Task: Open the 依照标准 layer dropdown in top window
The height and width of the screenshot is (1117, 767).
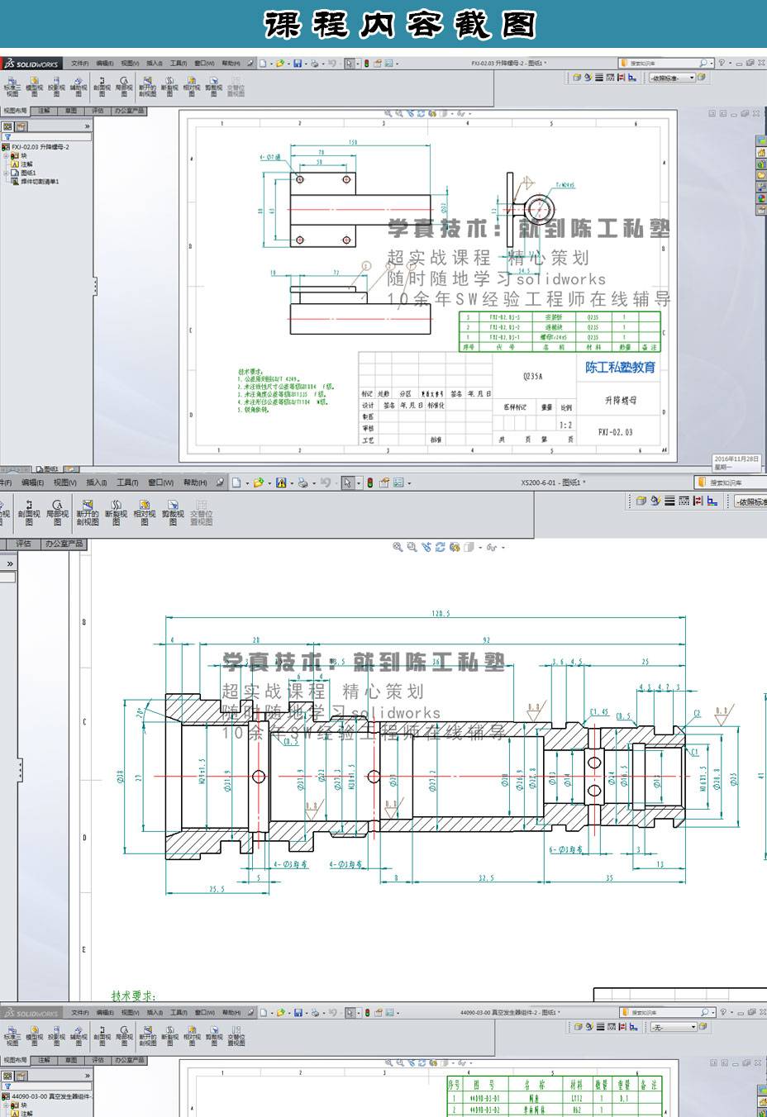Action: click(668, 78)
